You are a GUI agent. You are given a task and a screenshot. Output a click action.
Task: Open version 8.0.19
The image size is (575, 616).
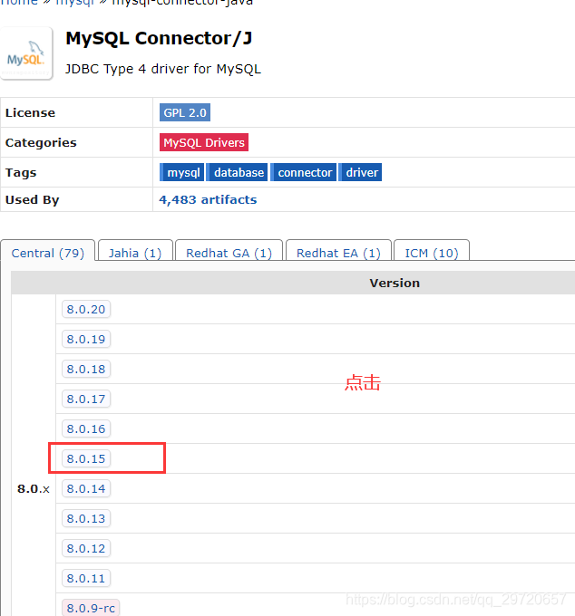86,339
